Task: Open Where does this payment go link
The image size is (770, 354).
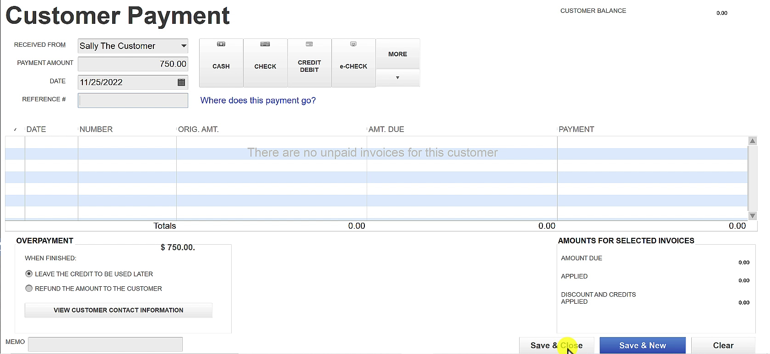Action: coord(258,101)
